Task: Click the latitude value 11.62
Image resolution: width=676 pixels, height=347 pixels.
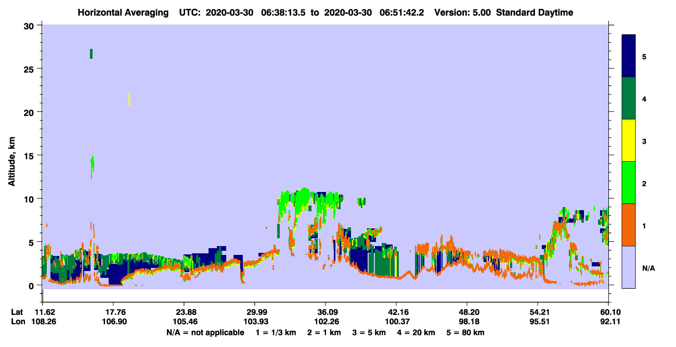Action: [45, 312]
